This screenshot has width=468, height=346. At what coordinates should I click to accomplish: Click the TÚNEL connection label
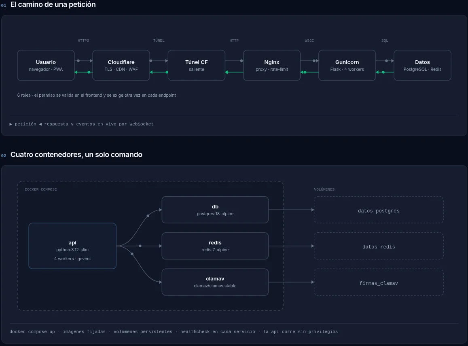[x=159, y=40]
